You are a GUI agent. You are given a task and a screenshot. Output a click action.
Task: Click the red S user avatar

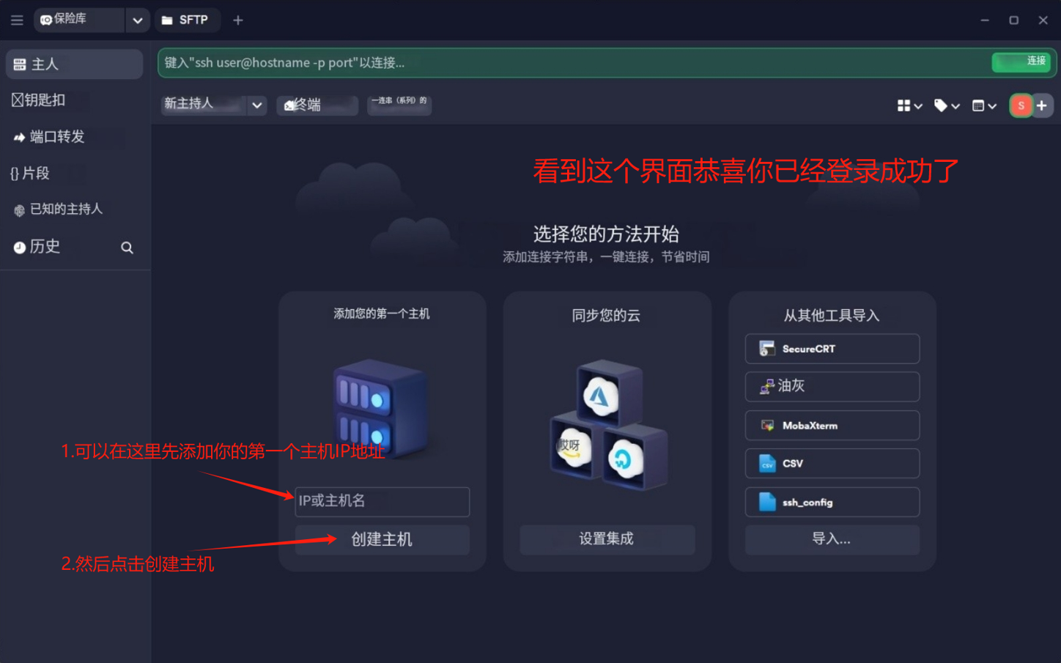coord(1021,105)
